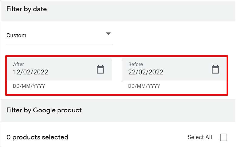The height and width of the screenshot is (147, 236).
Task: Focus the After date field showing 12/02/2022
Action: [59, 70]
